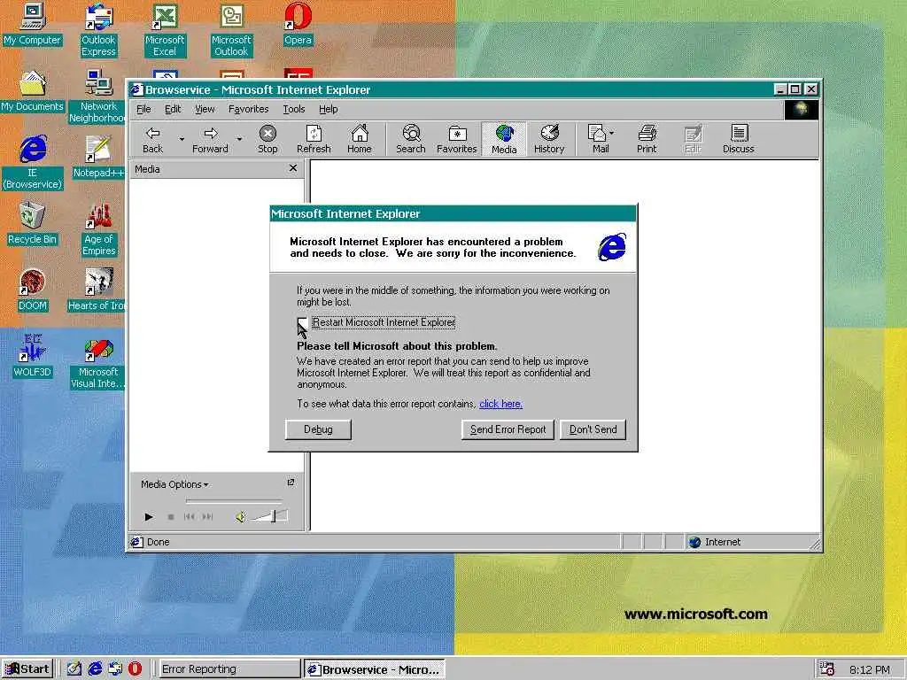Open the View menu

205,109
